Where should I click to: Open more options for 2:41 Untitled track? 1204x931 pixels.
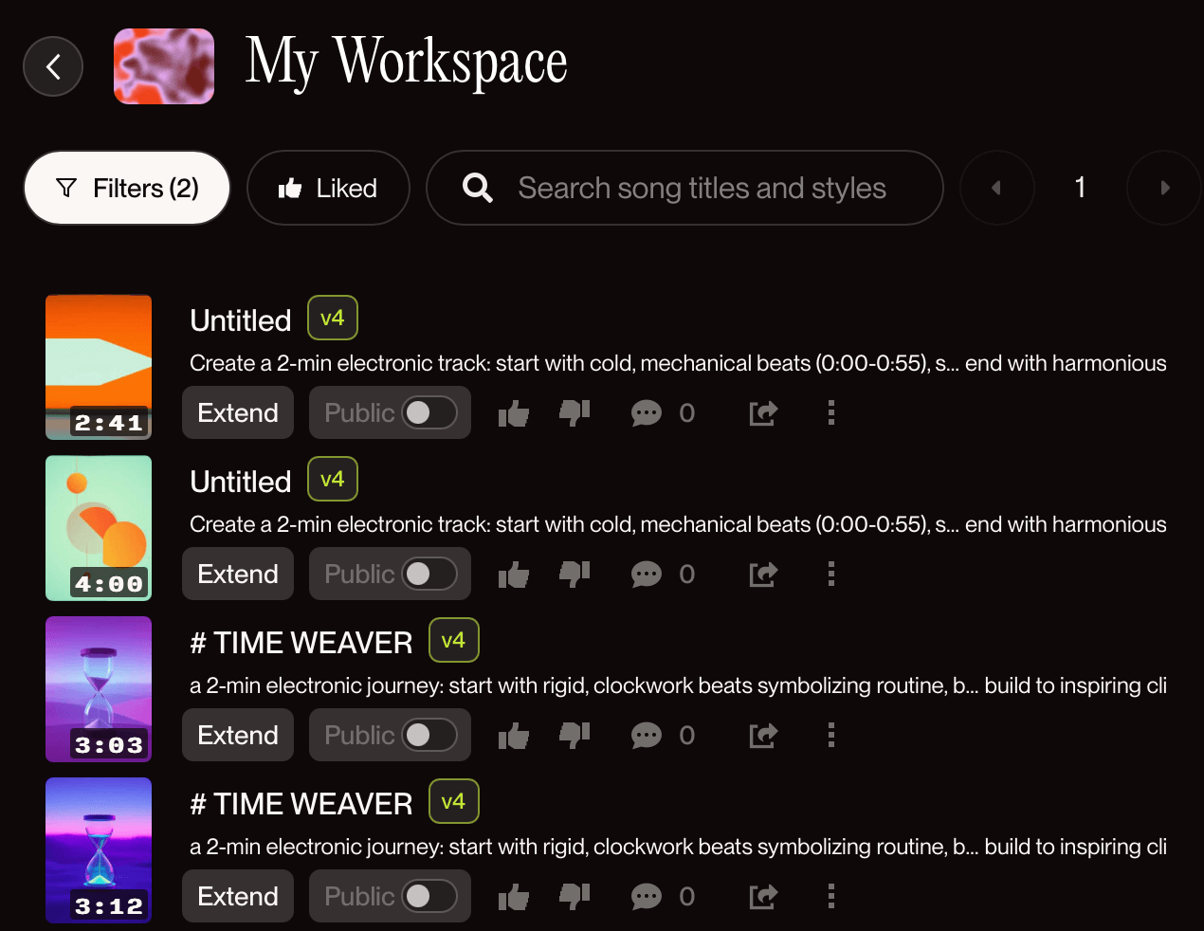(x=831, y=412)
